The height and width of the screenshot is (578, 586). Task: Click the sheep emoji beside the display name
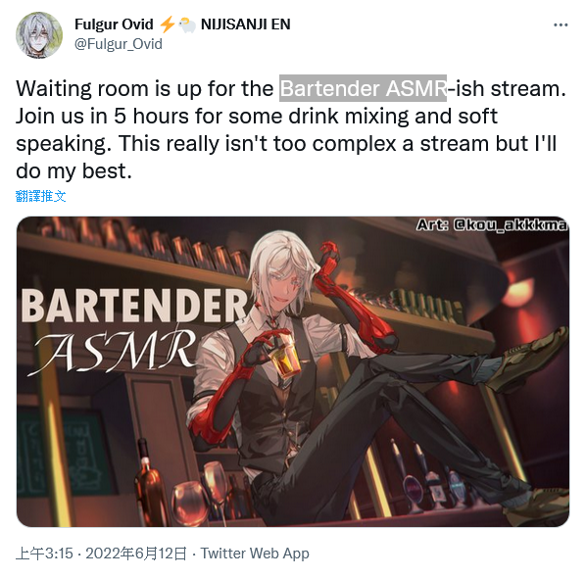pos(187,25)
